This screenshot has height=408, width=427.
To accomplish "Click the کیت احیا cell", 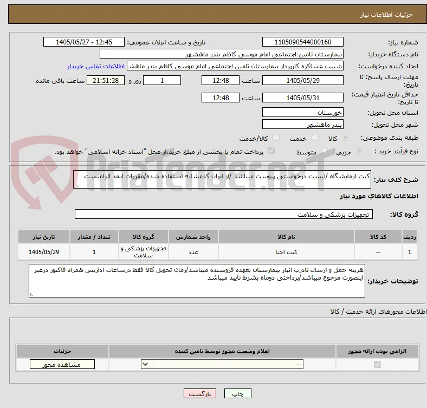I will pos(286,252).
